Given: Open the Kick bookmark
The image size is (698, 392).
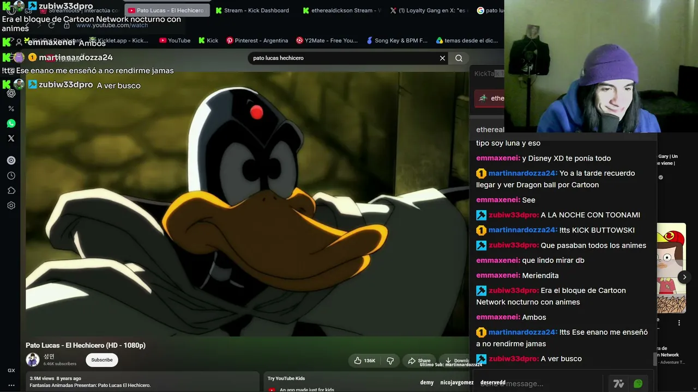Looking at the screenshot, I should (208, 40).
